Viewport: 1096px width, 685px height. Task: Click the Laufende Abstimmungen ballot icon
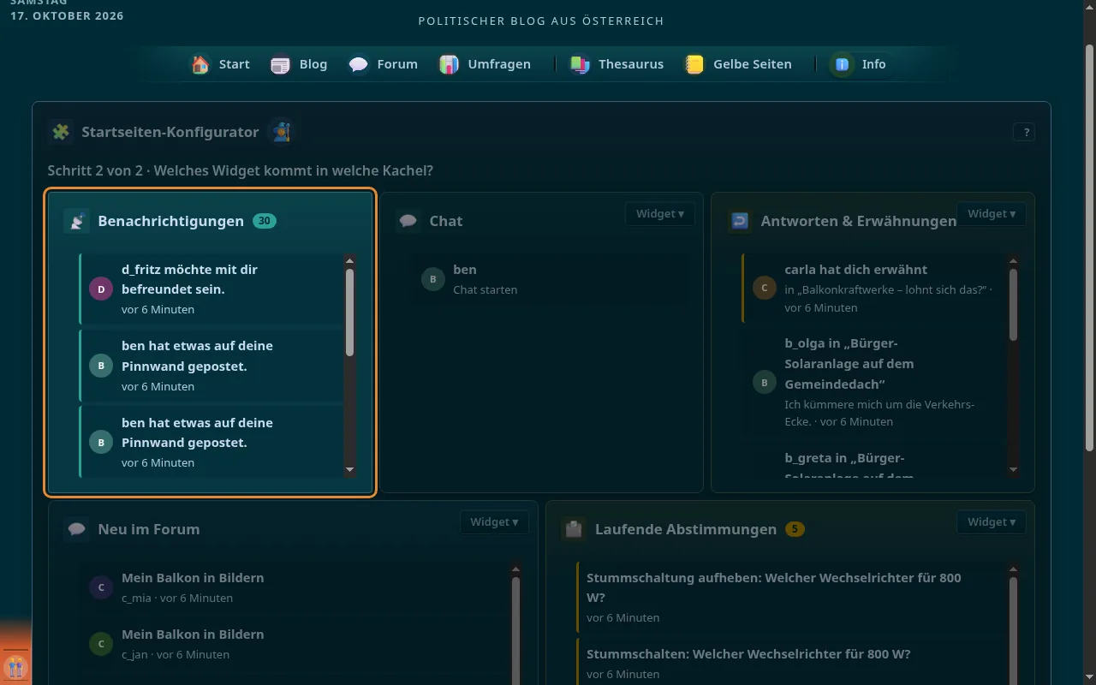[x=574, y=529]
